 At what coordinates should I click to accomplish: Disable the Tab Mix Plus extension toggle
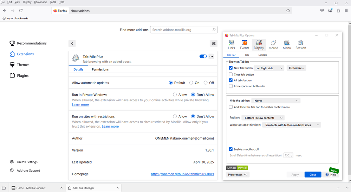[x=203, y=57]
